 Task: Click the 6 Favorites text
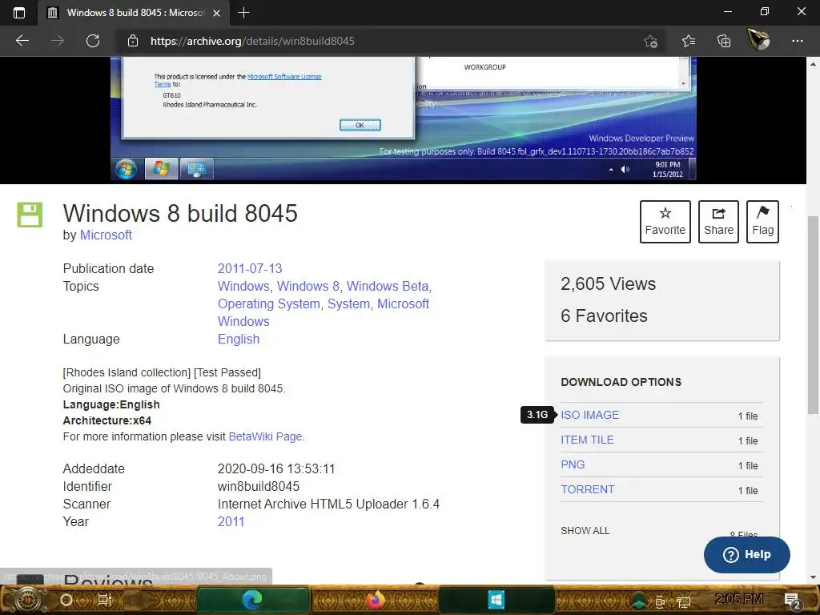(604, 316)
